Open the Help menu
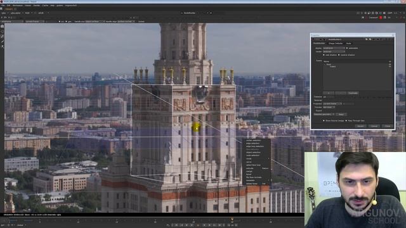 52,6
